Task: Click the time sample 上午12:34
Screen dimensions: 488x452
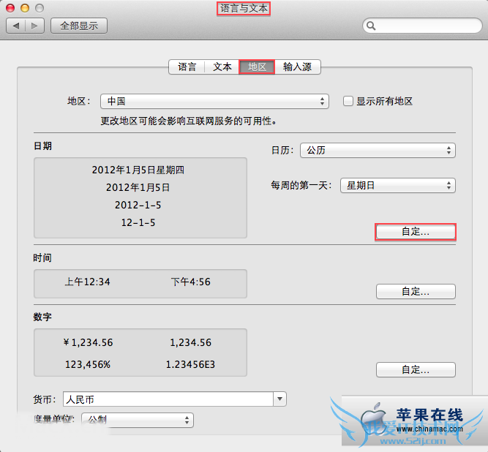Action: pos(87,282)
